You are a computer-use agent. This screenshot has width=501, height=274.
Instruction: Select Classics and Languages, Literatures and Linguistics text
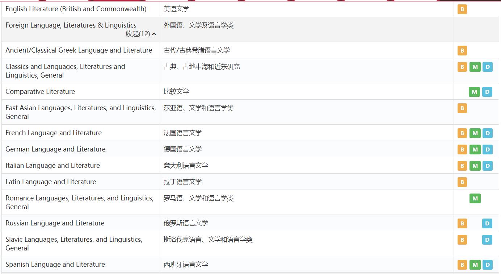click(65, 71)
